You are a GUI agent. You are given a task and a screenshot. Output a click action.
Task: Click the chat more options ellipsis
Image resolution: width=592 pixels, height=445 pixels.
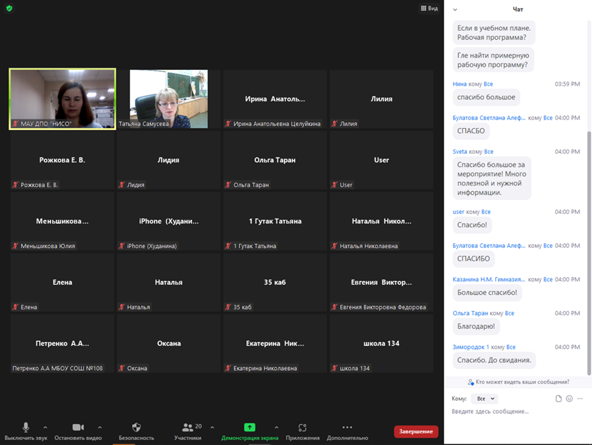click(x=580, y=399)
